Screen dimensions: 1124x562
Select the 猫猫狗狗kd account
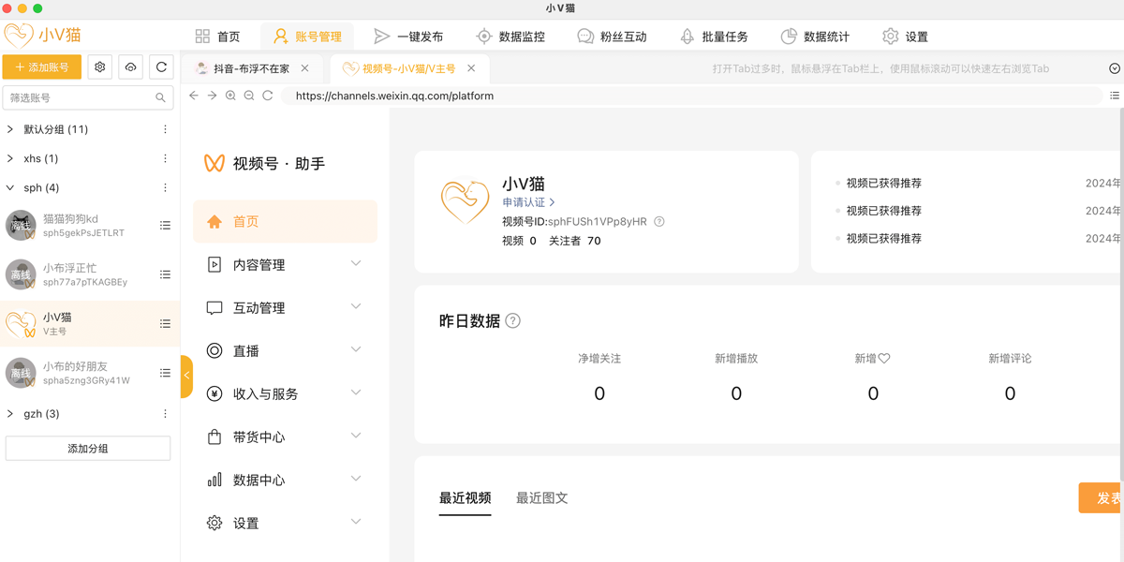point(90,226)
